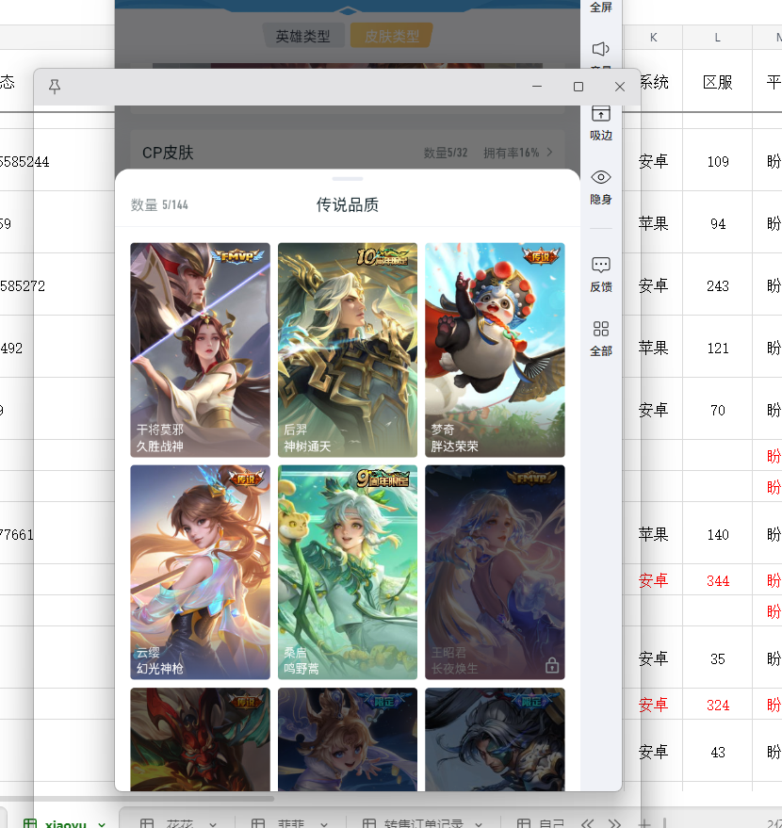Select spreadsheet cell with value 43

click(x=717, y=753)
